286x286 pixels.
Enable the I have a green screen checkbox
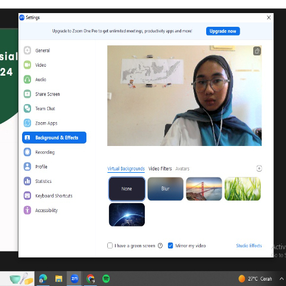110,245
